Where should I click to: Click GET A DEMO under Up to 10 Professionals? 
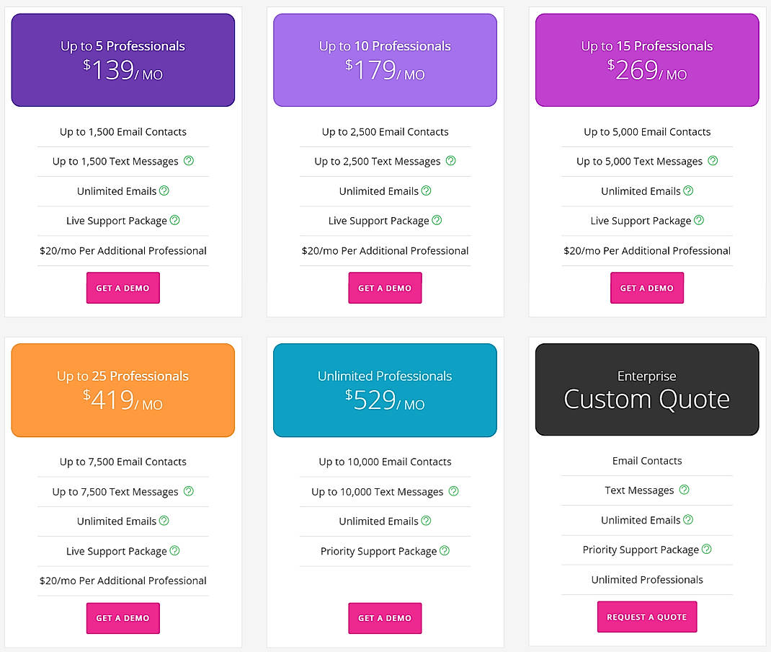pyautogui.click(x=385, y=288)
